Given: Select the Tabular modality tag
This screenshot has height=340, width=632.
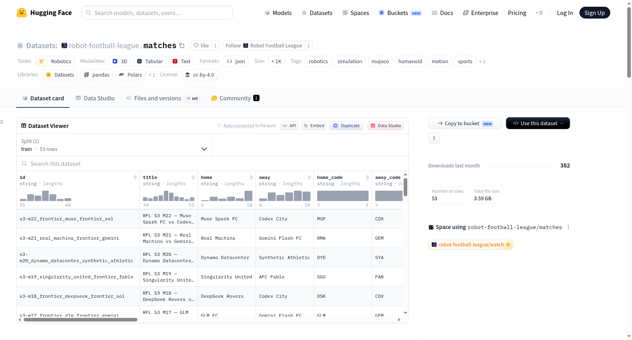Looking at the screenshot, I should coord(150,61).
